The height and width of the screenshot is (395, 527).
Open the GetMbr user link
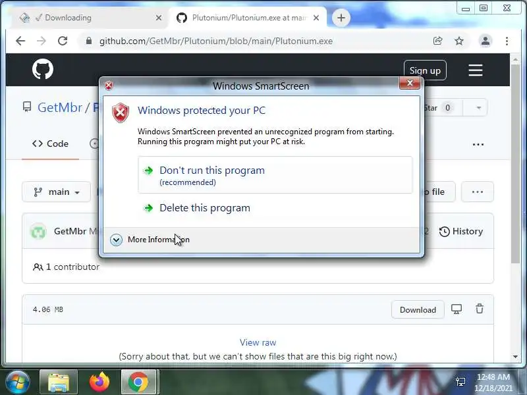pos(60,107)
